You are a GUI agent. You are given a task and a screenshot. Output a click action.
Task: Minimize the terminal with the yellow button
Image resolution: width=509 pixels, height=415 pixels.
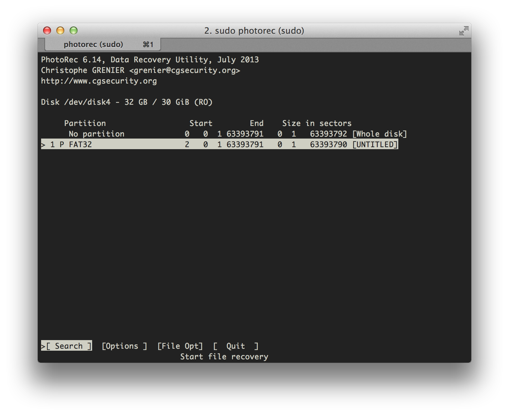pos(60,31)
